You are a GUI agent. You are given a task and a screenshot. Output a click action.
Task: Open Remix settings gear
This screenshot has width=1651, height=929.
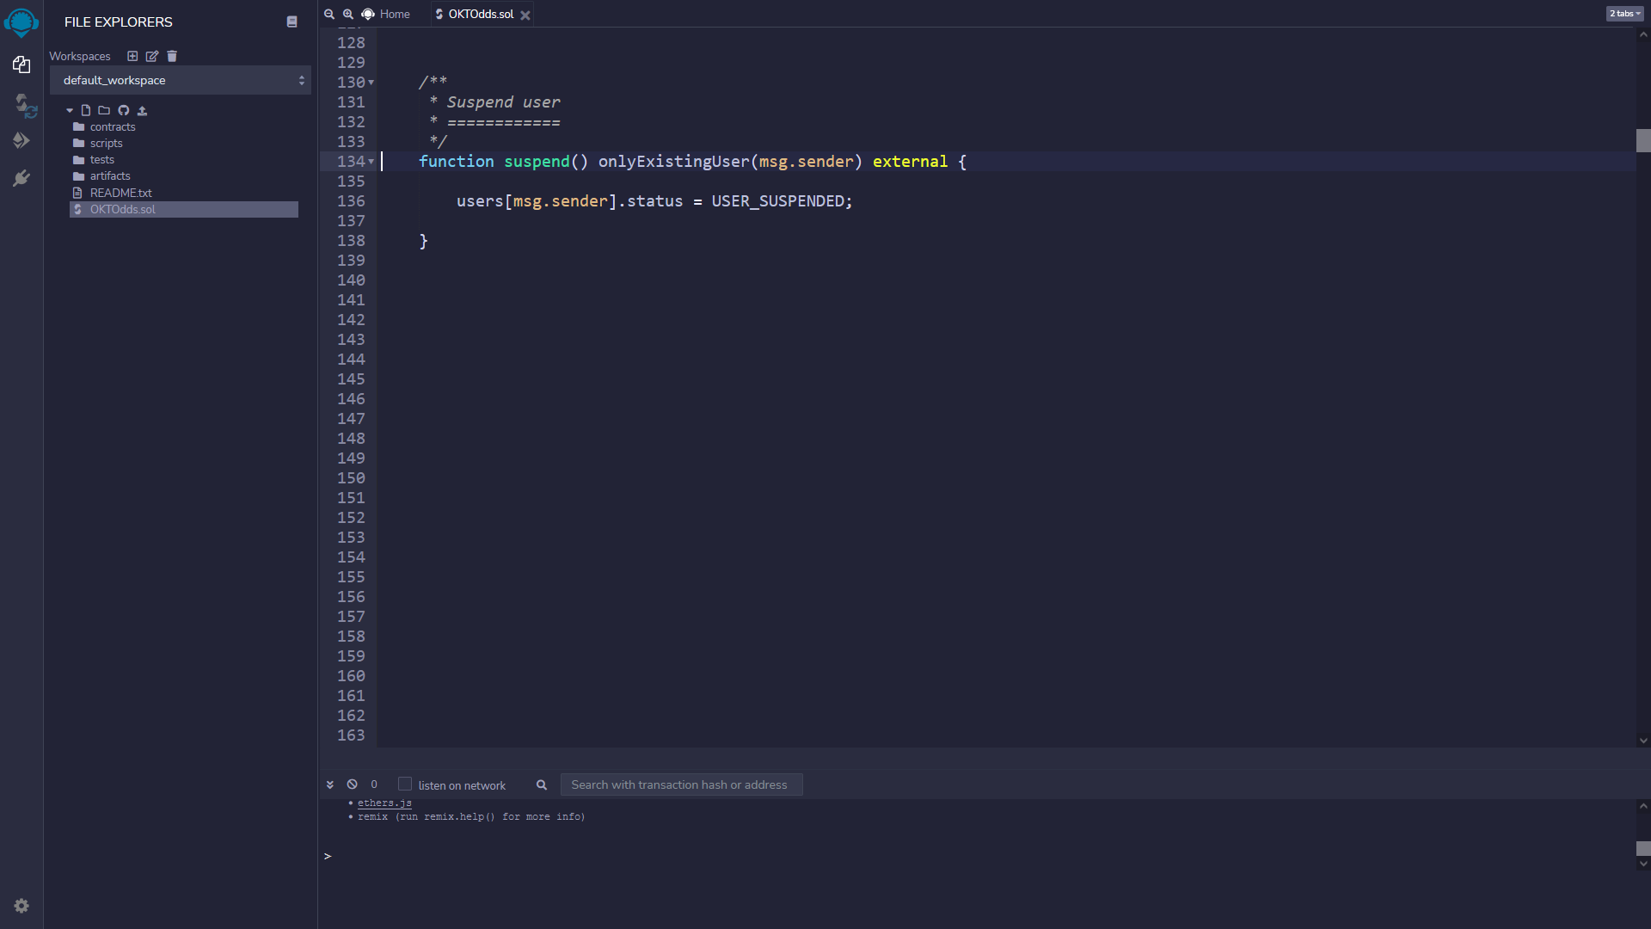point(21,906)
